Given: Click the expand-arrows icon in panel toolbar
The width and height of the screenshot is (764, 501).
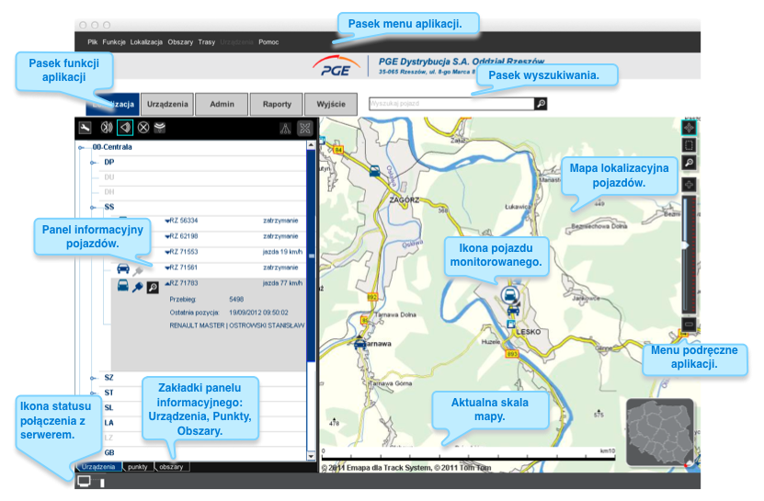Looking at the screenshot, I should 305,128.
